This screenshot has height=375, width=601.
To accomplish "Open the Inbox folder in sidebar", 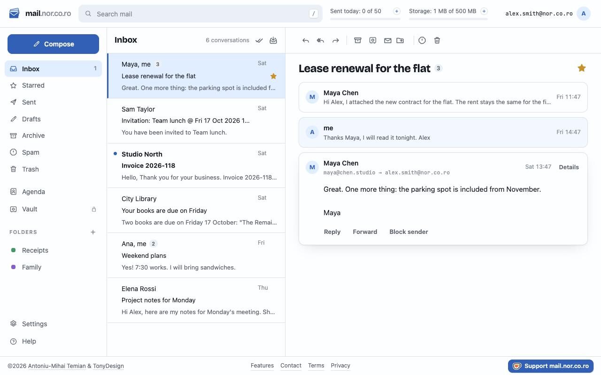I will [x=53, y=69].
